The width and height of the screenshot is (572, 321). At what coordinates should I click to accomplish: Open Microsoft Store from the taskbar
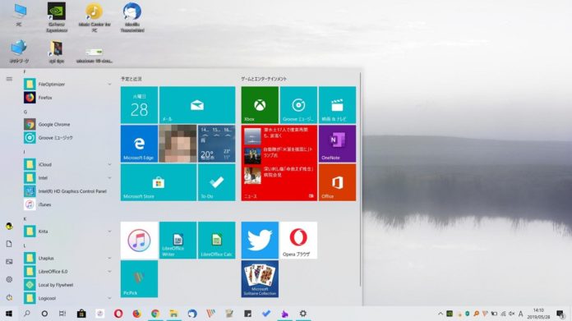[81, 314]
